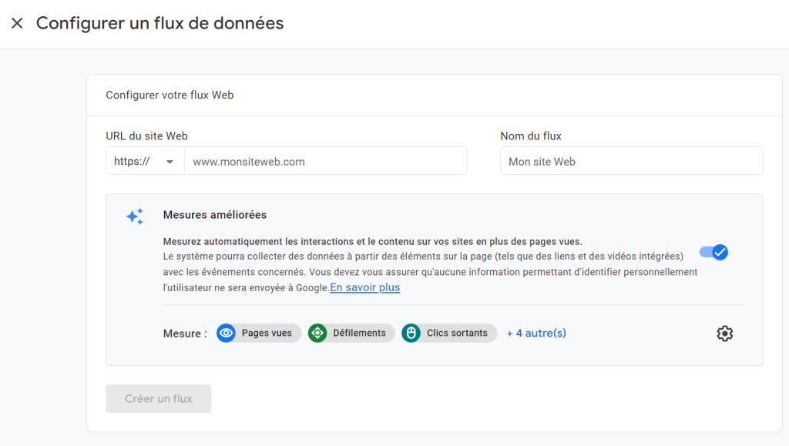Click the Nom du flux label
The width and height of the screenshot is (789, 446).
(531, 136)
